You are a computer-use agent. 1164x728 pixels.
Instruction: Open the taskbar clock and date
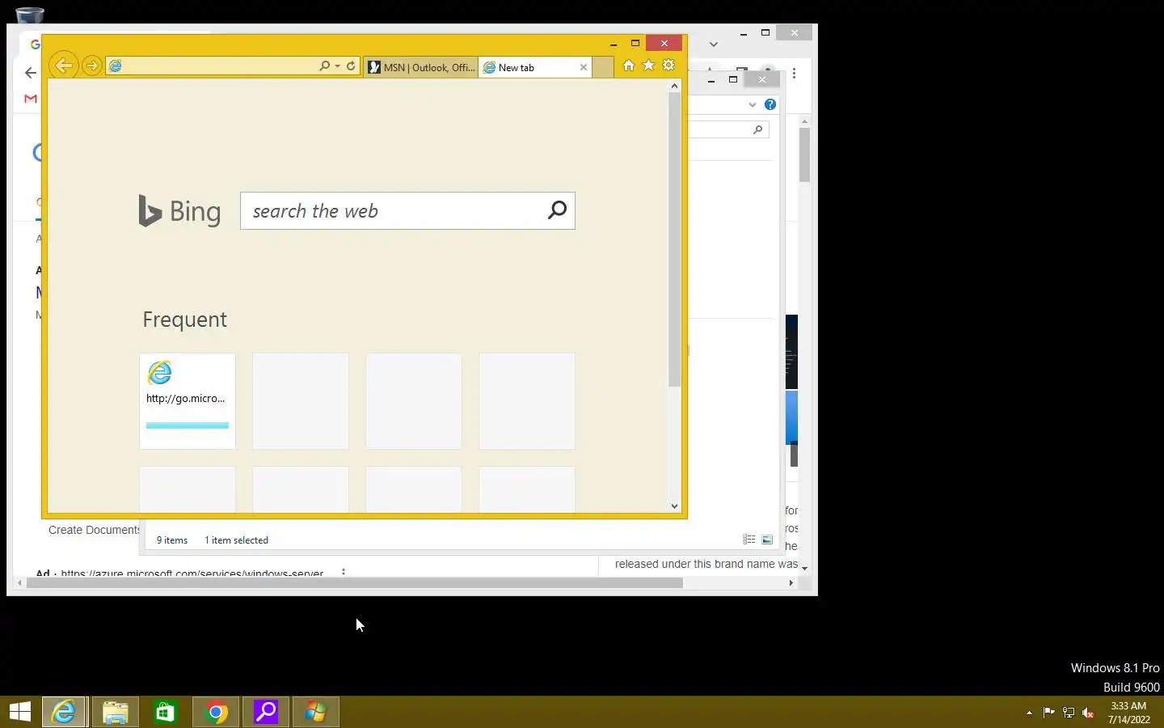click(1128, 713)
